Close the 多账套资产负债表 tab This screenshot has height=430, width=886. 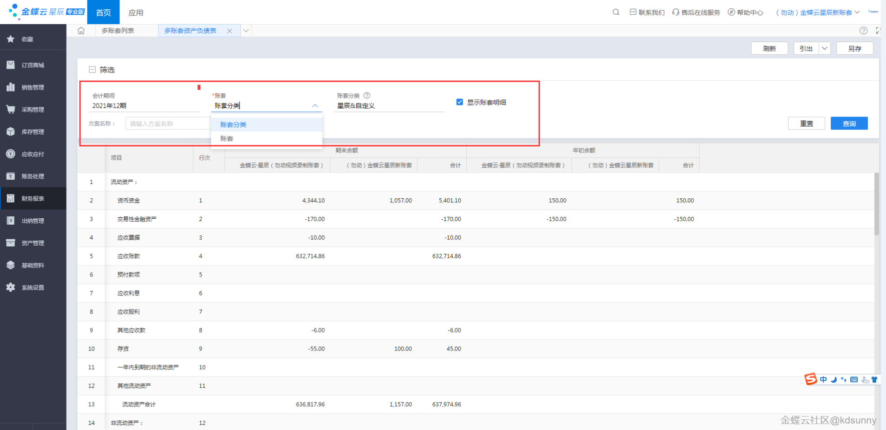[229, 31]
